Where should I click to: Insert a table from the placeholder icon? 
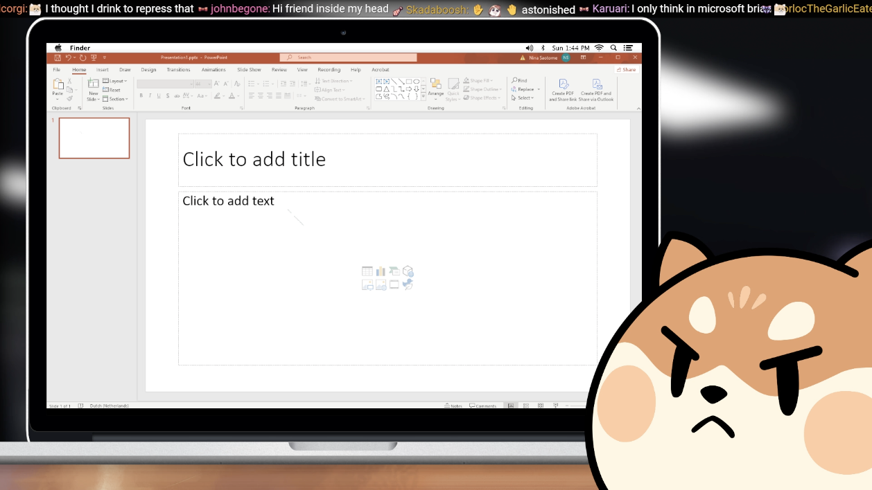(367, 272)
